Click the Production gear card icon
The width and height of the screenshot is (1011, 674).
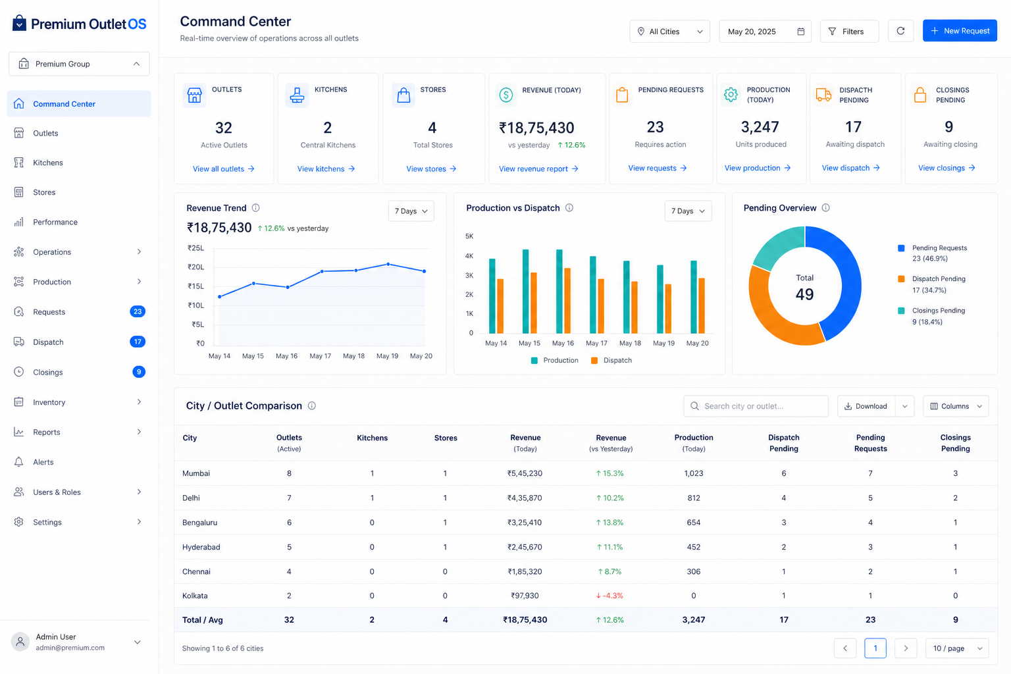(x=731, y=95)
